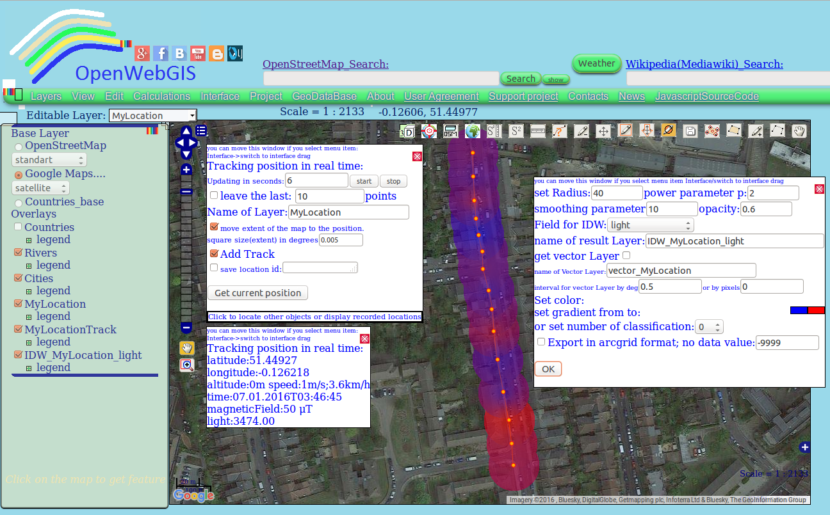
Task: Enable the 'leave the last' points checkbox
Action: [214, 195]
